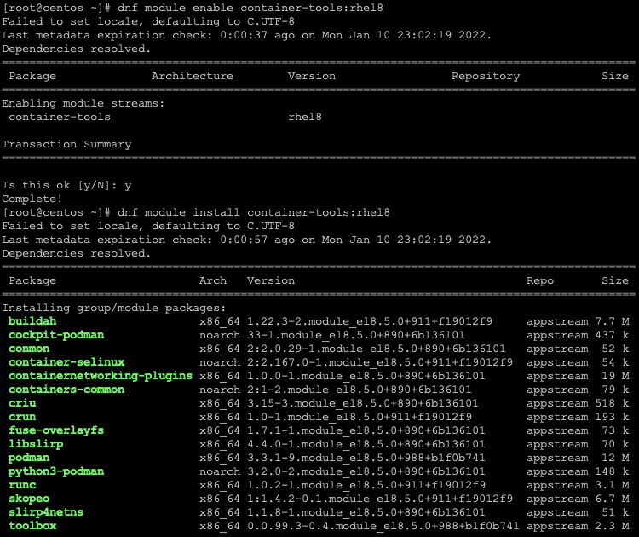Select the crun package entry
This screenshot has width=639, height=537.
(x=22, y=417)
